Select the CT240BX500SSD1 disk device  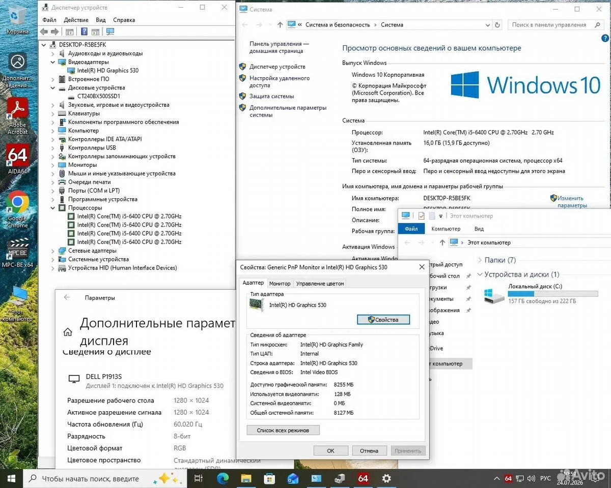[x=99, y=96]
